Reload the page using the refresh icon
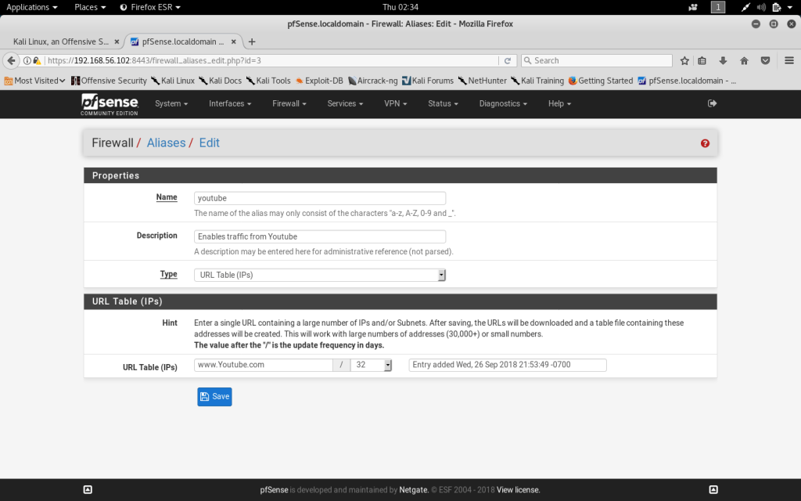The height and width of the screenshot is (501, 801). click(x=508, y=60)
